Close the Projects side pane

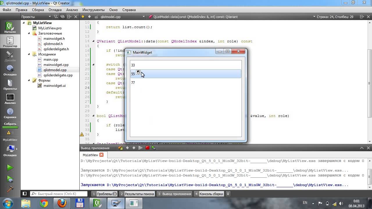click(76, 17)
